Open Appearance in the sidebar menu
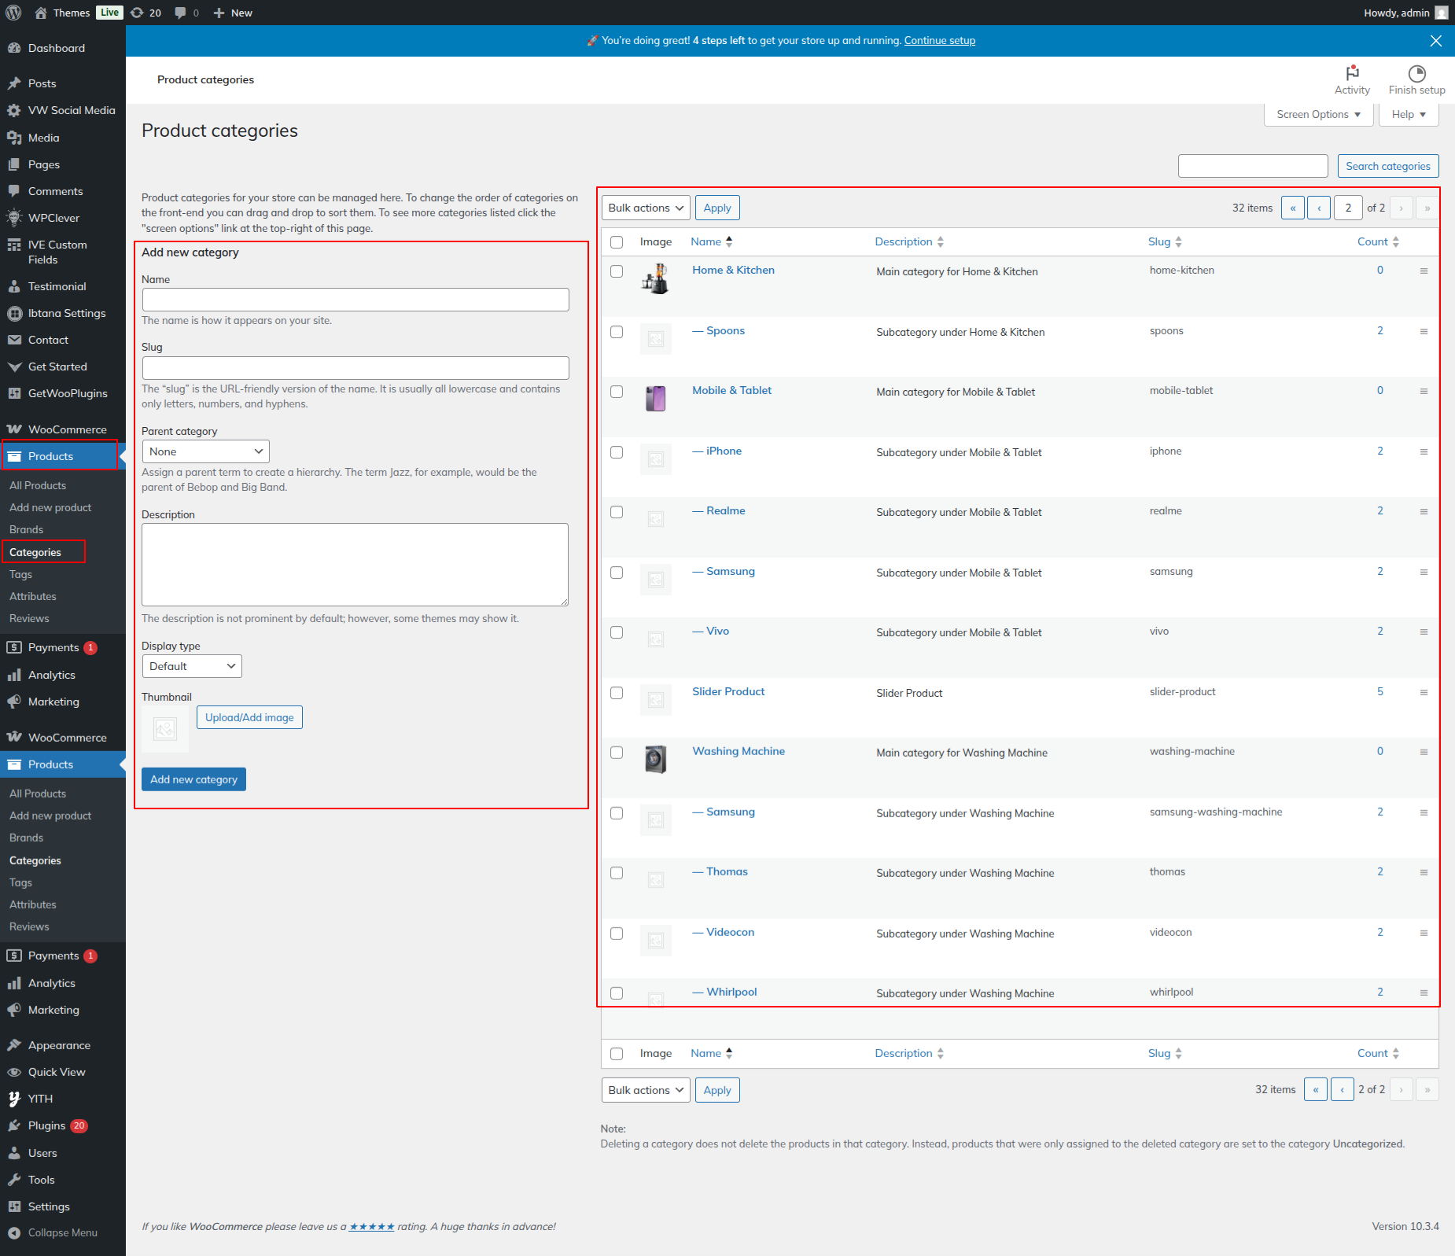This screenshot has height=1256, width=1455. pyautogui.click(x=59, y=1045)
